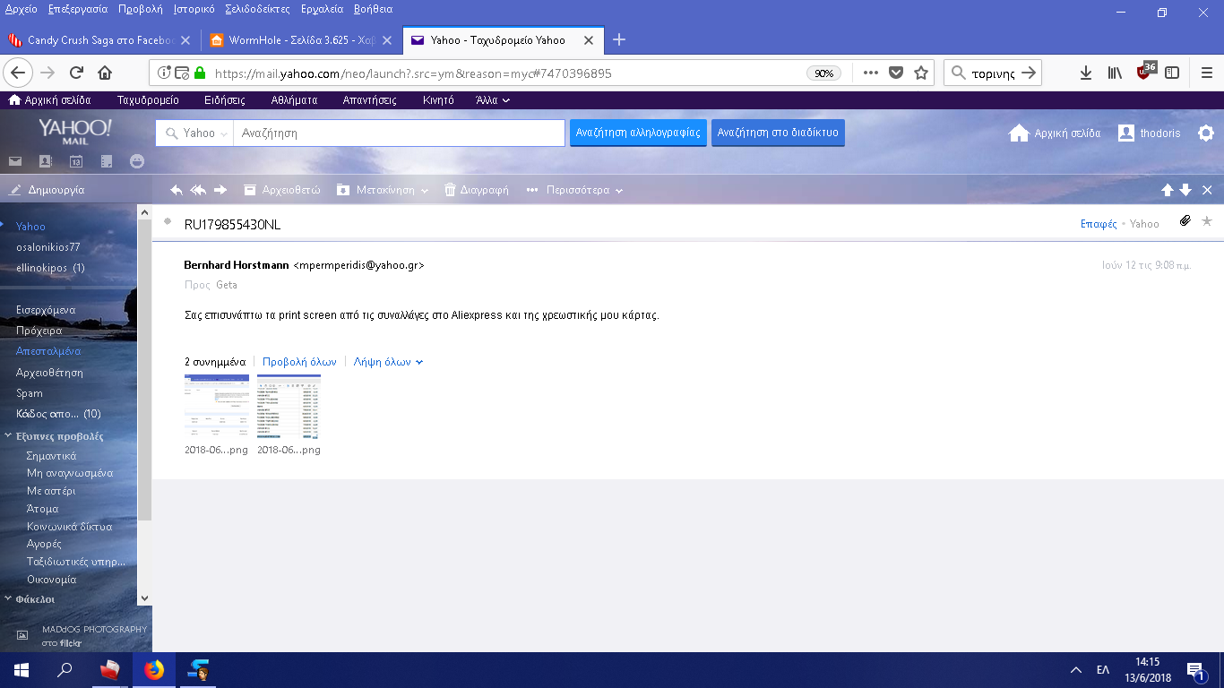Viewport: 1224px width, 688px height.
Task: Open the Yahoo Mail settings gear
Action: click(x=1206, y=133)
